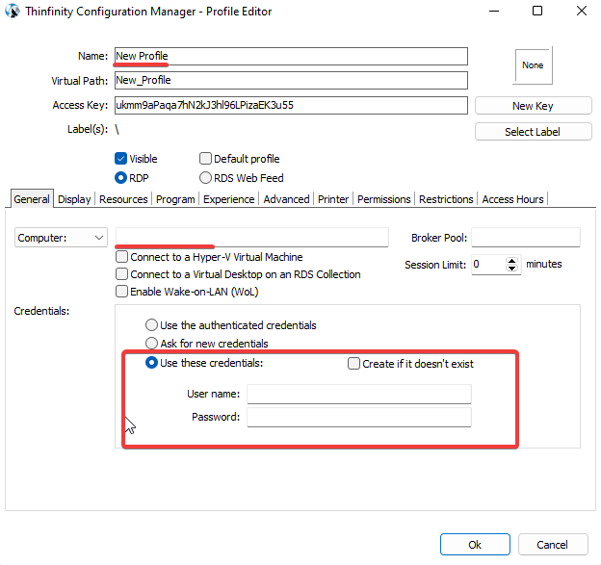Increase Session Limit with up arrow
Screen dimensions: 601x565
[511, 261]
